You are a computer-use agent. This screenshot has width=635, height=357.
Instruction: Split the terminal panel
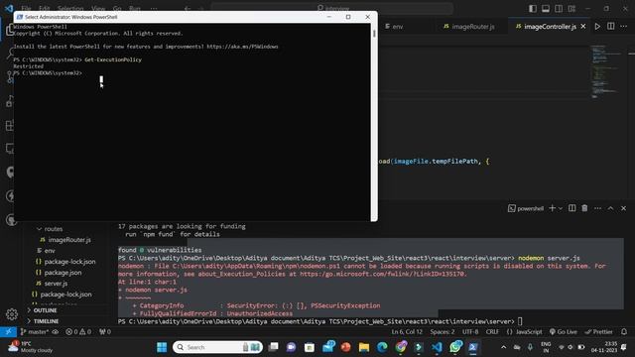click(571, 208)
